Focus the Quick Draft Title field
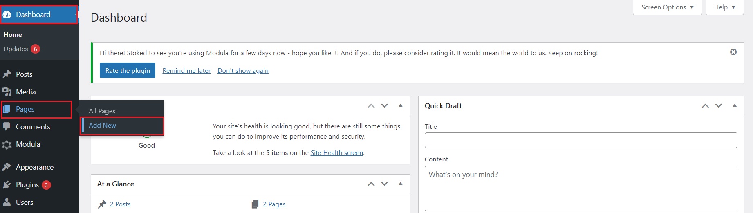 [580, 140]
